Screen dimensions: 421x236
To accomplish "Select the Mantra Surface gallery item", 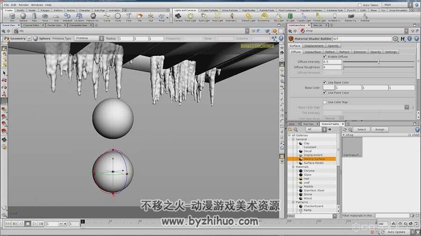I will [312, 159].
